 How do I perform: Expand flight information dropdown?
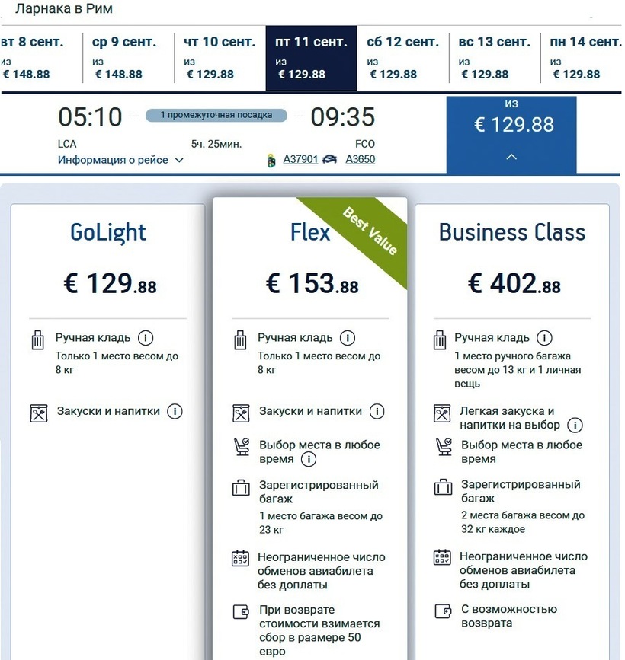click(x=121, y=160)
